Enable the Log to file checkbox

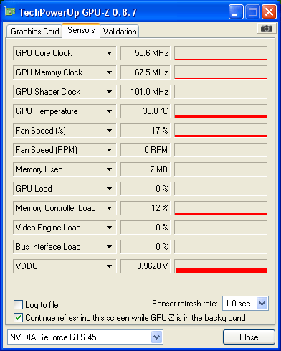(19, 305)
